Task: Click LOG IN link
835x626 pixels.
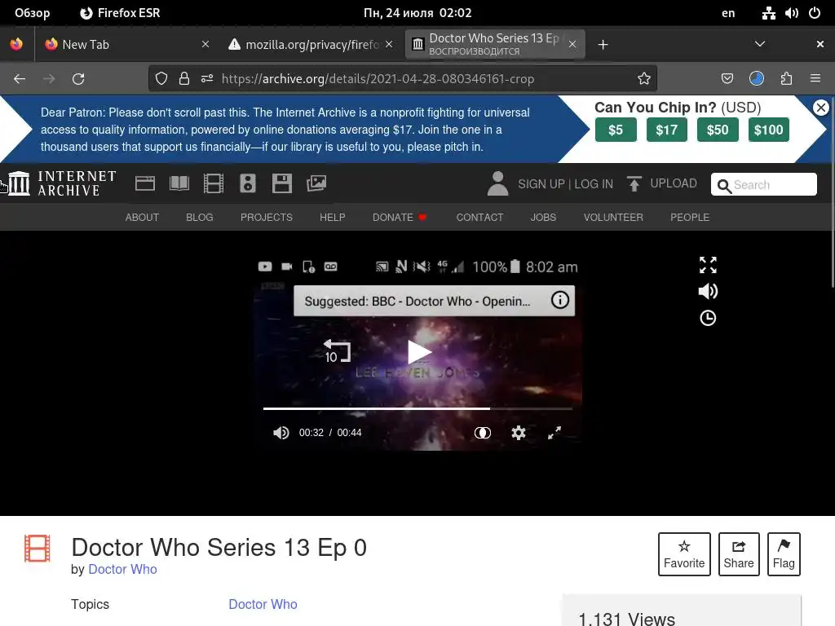Action: pyautogui.click(x=594, y=183)
